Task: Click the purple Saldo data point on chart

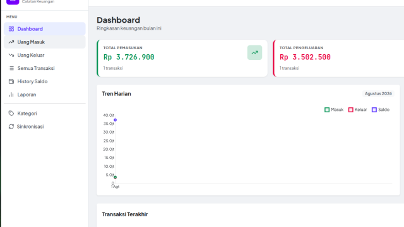Action: click(115, 120)
